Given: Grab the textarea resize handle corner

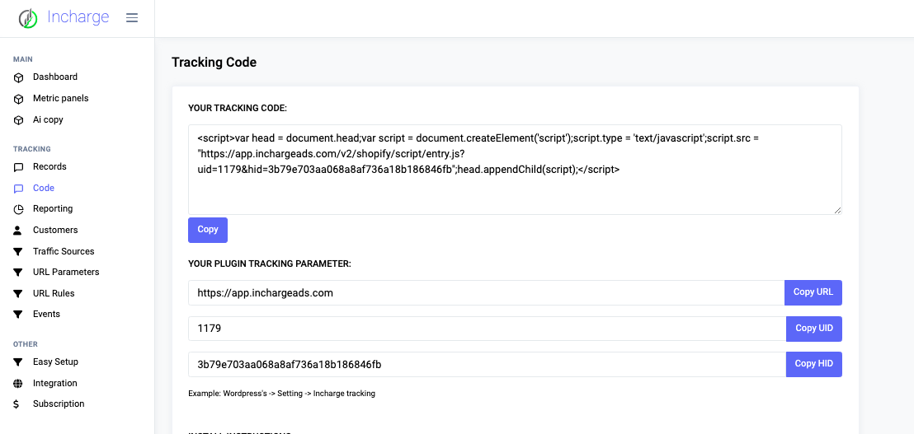Looking at the screenshot, I should click(x=837, y=210).
